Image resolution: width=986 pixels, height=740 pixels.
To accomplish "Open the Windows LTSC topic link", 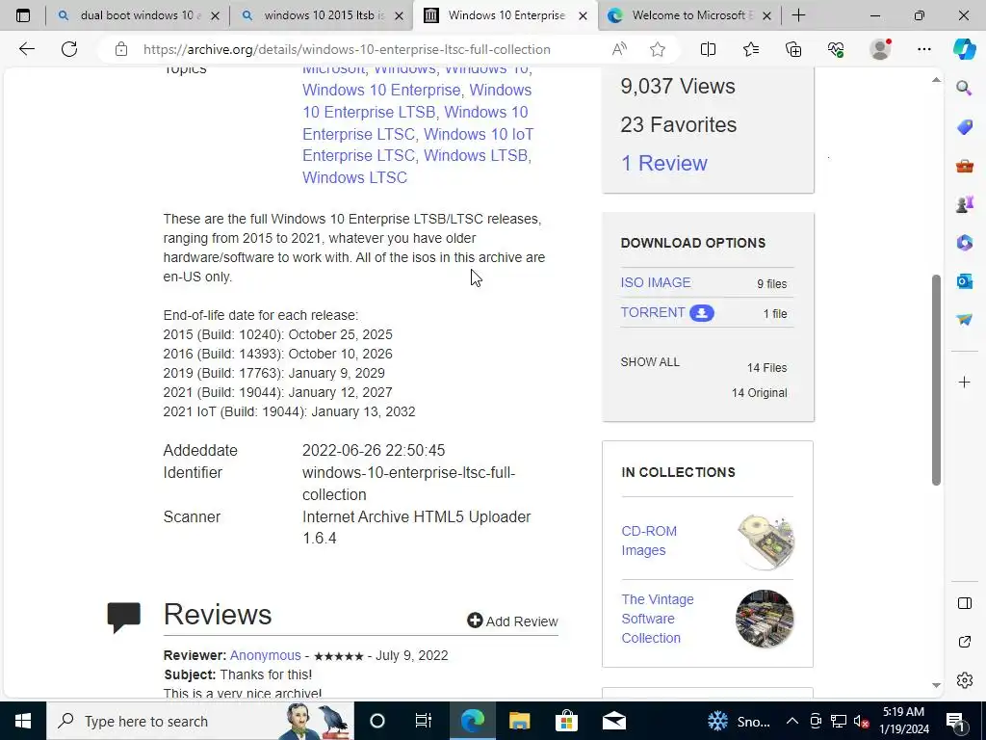I will (354, 177).
